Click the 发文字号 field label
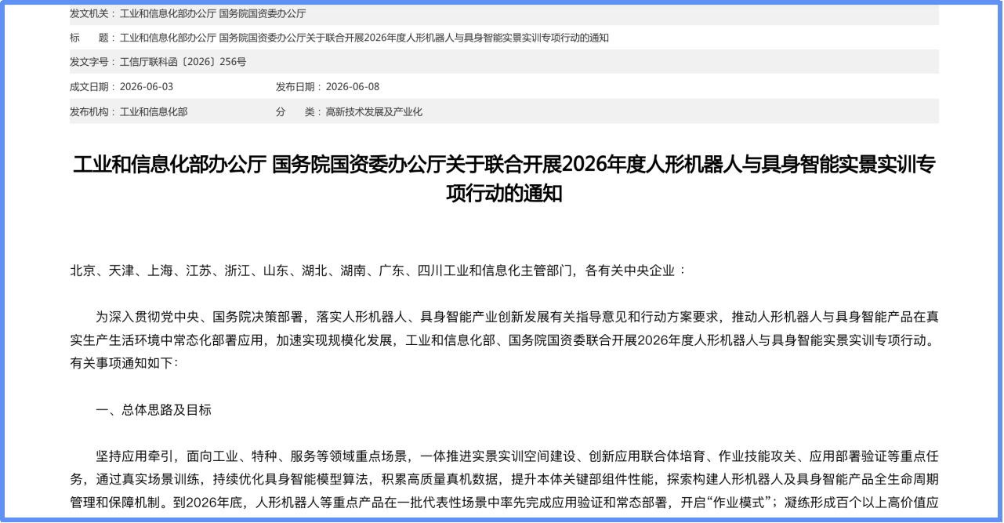Screen dimensions: 1004x523 [92, 62]
